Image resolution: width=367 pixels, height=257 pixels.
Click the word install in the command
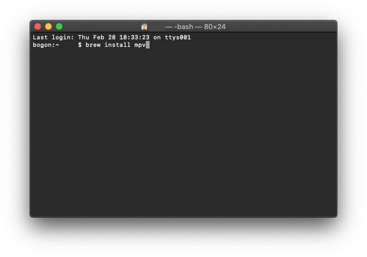[x=117, y=45]
